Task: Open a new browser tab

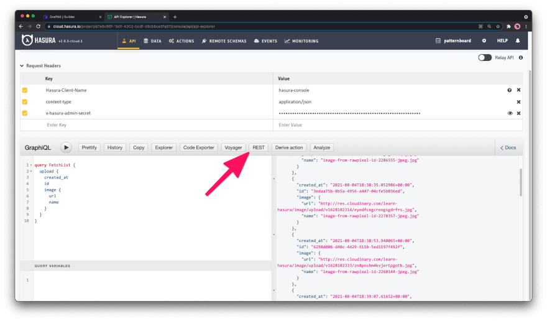Action: (x=175, y=17)
